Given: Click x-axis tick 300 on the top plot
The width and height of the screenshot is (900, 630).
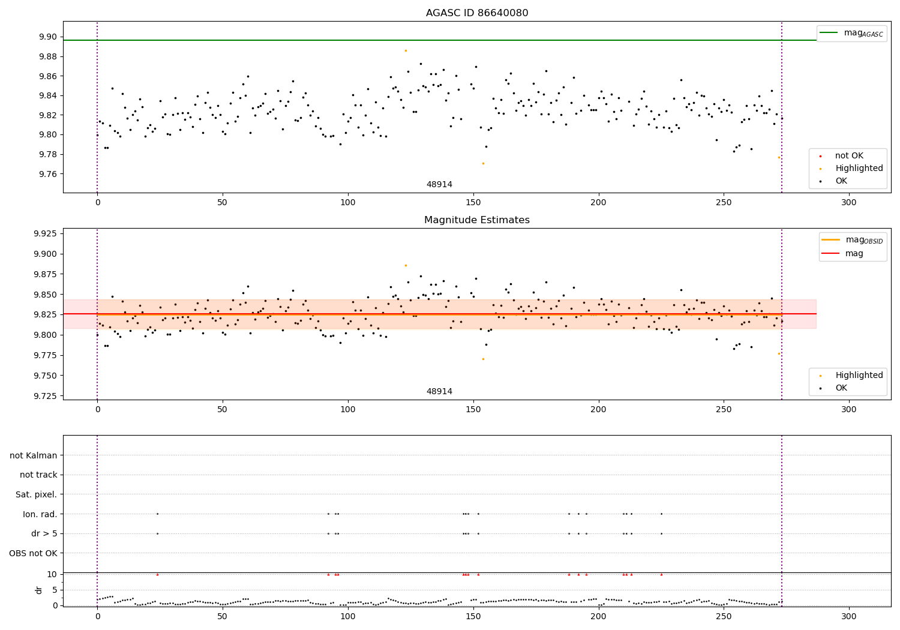Looking at the screenshot, I should [848, 203].
